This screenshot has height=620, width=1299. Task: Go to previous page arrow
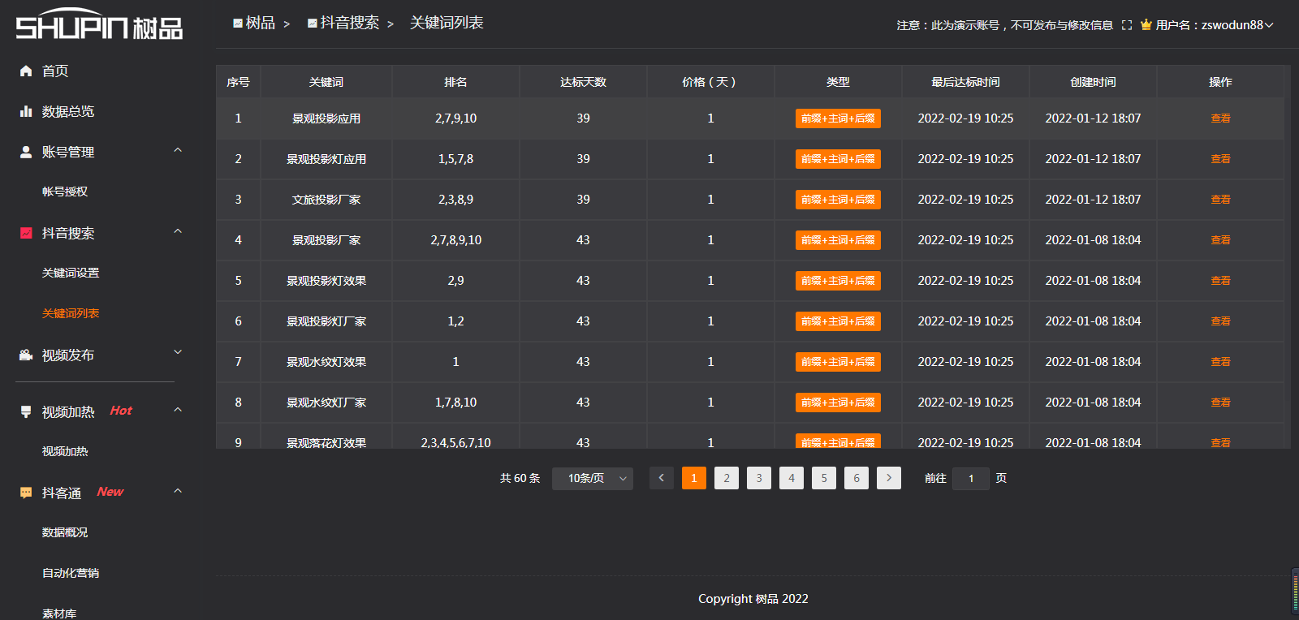pyautogui.click(x=662, y=478)
